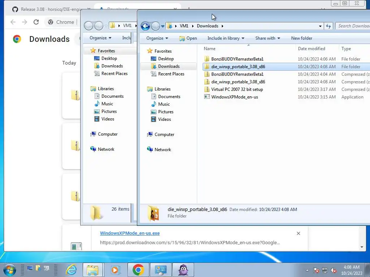
Task: Click the Windows Start orb
Action: tap(9, 269)
